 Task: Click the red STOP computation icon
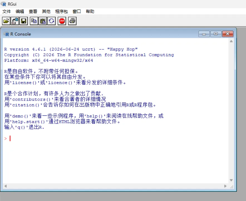[62, 21]
